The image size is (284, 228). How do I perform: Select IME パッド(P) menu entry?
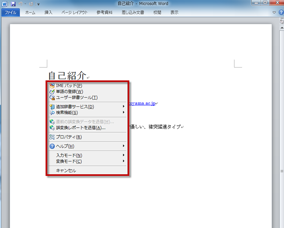(87, 85)
